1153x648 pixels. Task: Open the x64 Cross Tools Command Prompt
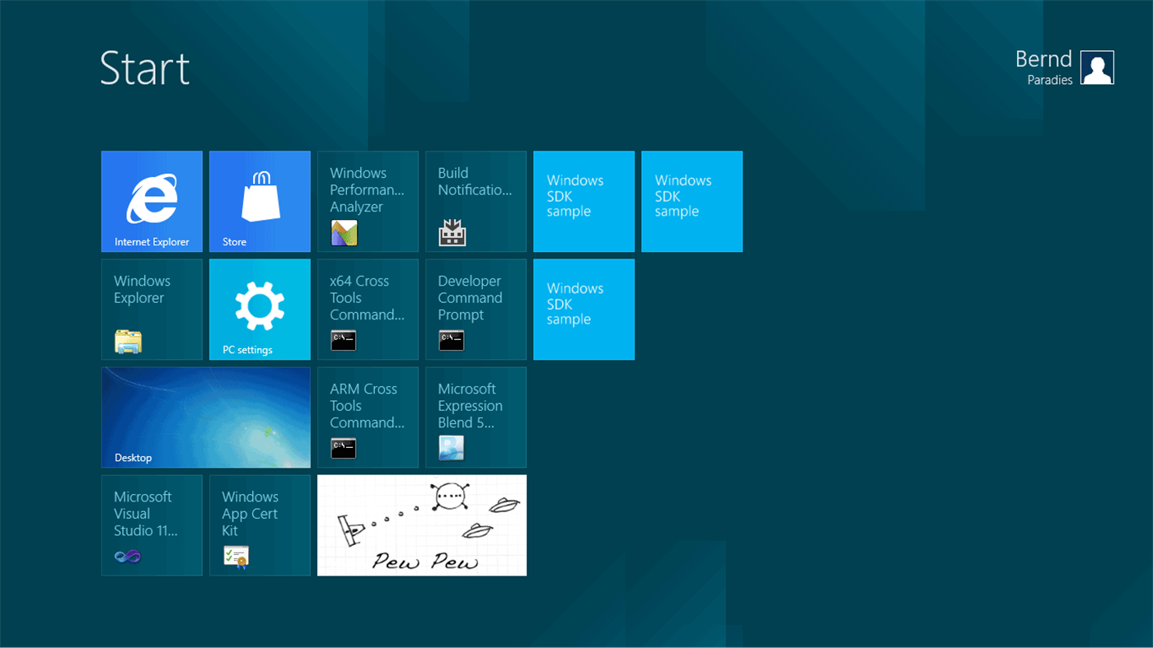[x=368, y=309]
